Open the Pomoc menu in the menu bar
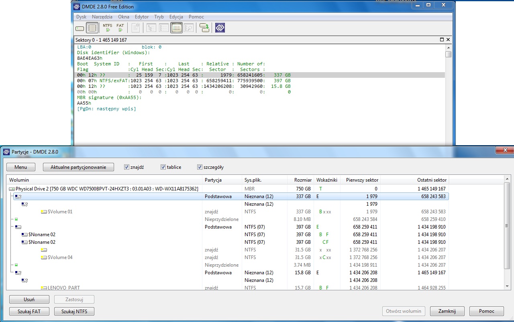The width and height of the screenshot is (514, 322). point(196,17)
